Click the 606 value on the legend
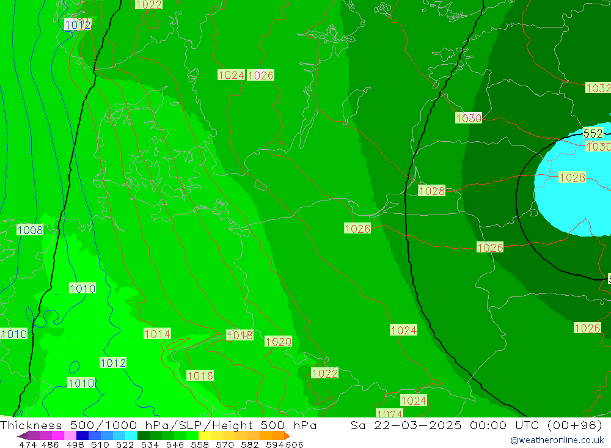The width and height of the screenshot is (611, 448). click(x=295, y=444)
